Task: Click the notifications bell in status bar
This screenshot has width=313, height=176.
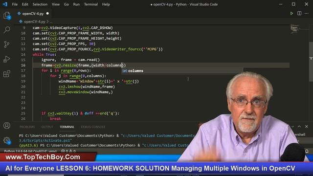Action: 307,151
